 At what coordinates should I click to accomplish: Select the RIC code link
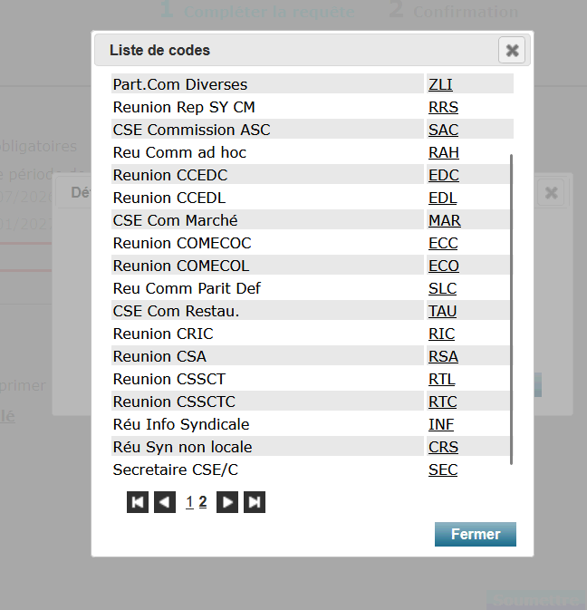[442, 334]
